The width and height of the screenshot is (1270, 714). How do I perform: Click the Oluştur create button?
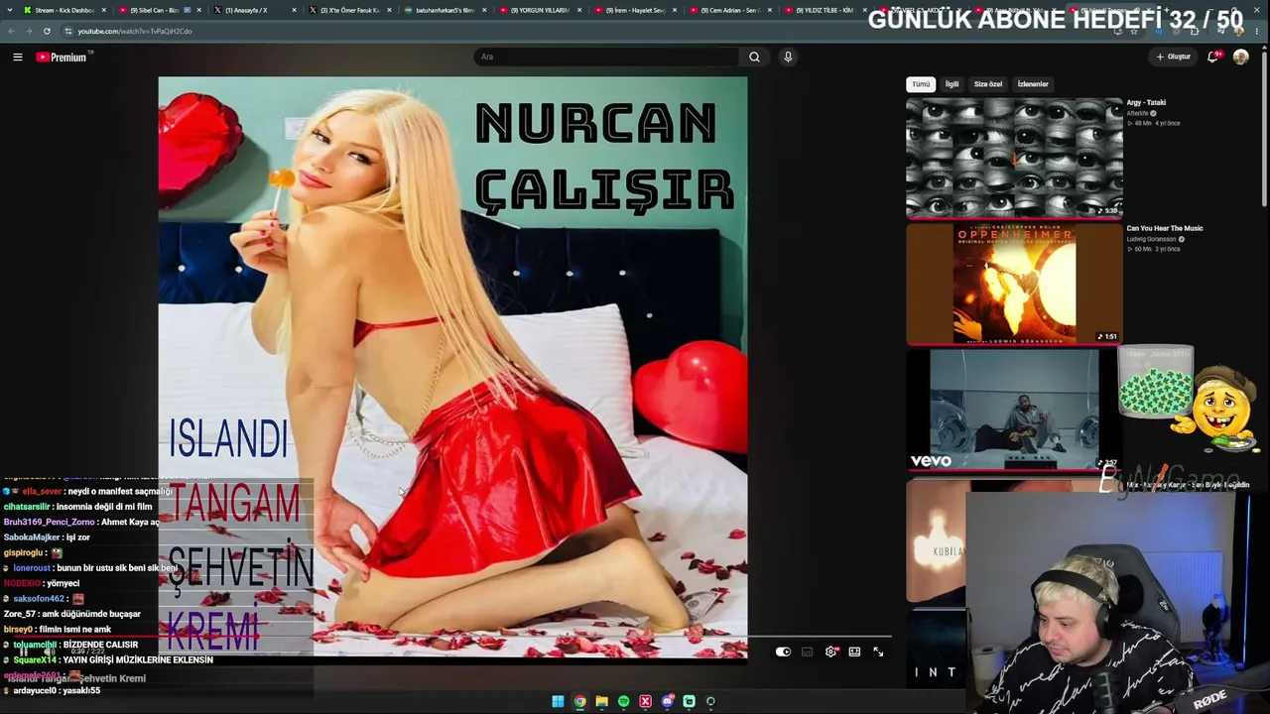(1174, 57)
